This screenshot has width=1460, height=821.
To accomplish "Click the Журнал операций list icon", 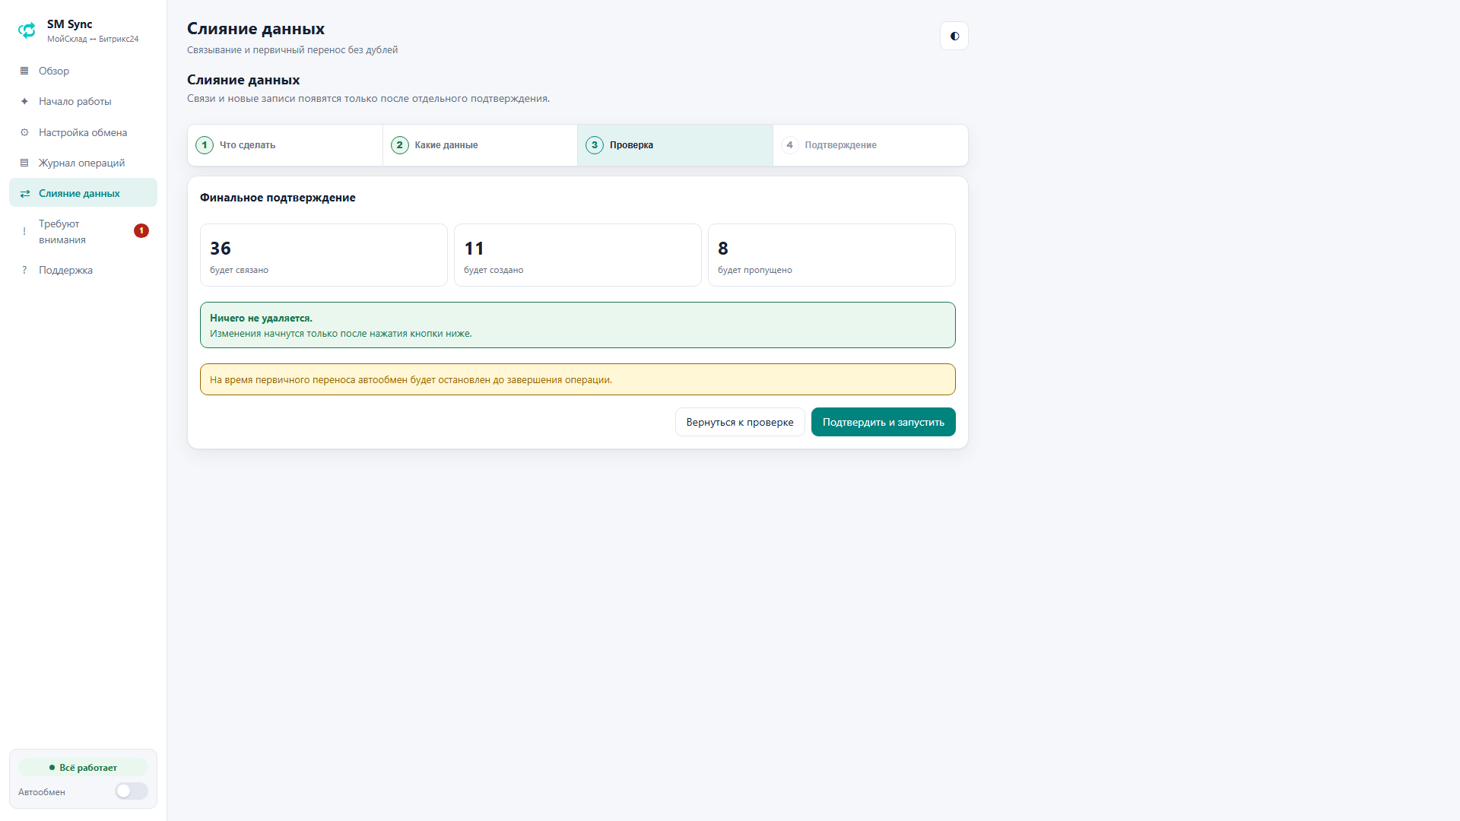I will (24, 163).
